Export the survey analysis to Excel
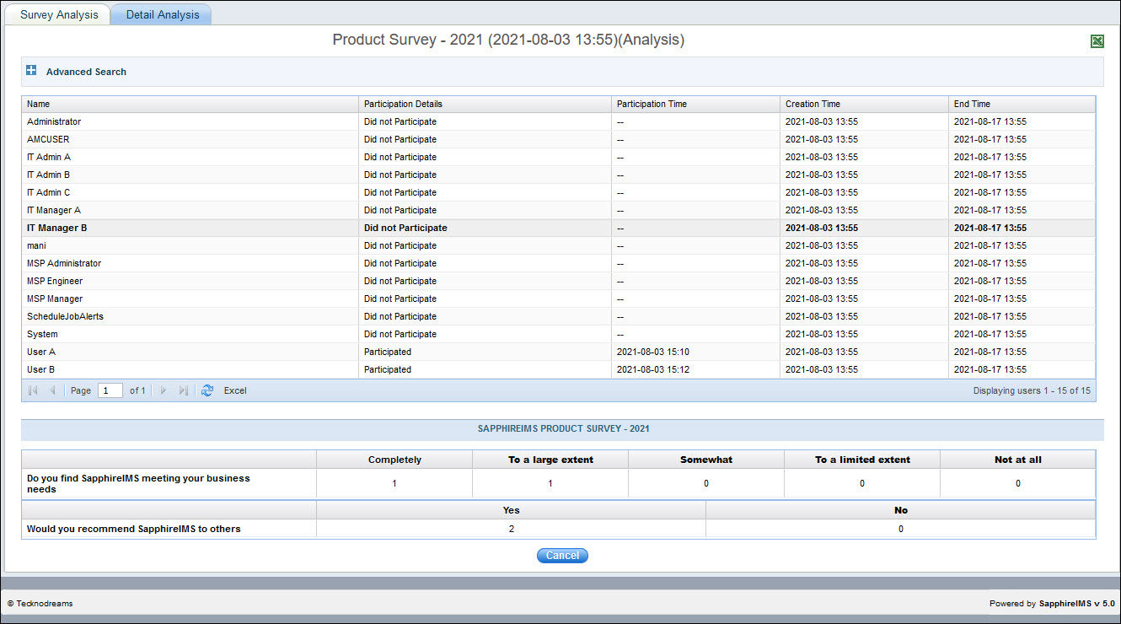This screenshot has height=624, width=1121. click(x=1097, y=40)
